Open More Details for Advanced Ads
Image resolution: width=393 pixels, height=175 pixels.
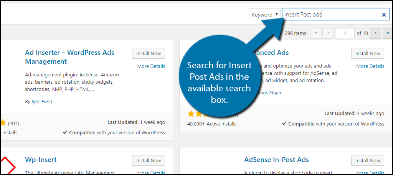[370, 66]
